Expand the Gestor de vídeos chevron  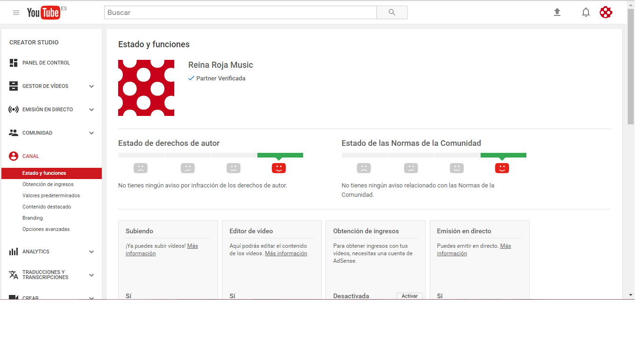coord(92,86)
